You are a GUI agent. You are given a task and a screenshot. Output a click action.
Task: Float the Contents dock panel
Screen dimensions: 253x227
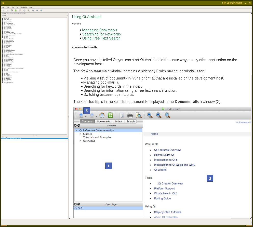(x=66, y=16)
